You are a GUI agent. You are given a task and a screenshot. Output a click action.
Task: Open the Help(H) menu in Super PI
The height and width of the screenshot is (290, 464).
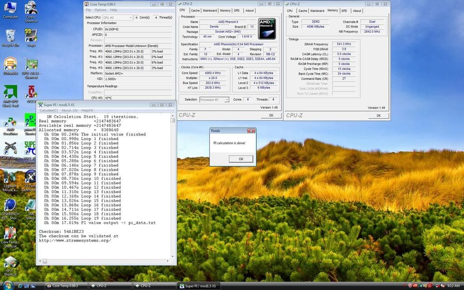pyautogui.click(x=87, y=111)
